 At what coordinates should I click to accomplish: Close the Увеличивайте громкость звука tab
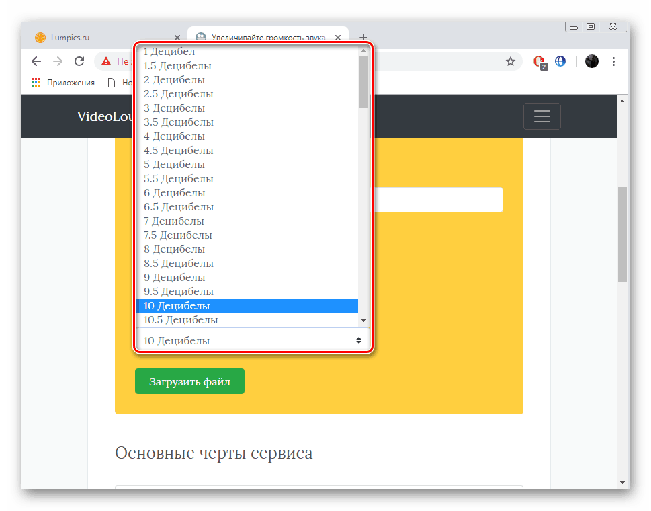(x=338, y=38)
